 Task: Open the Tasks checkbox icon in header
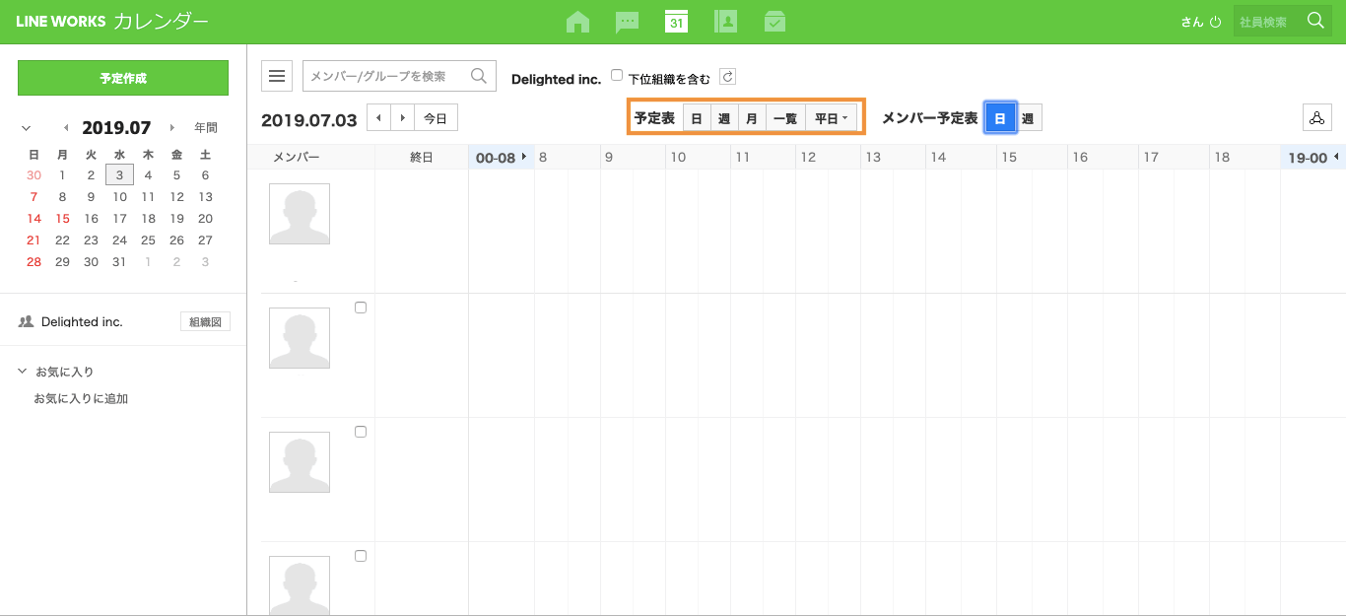(774, 22)
